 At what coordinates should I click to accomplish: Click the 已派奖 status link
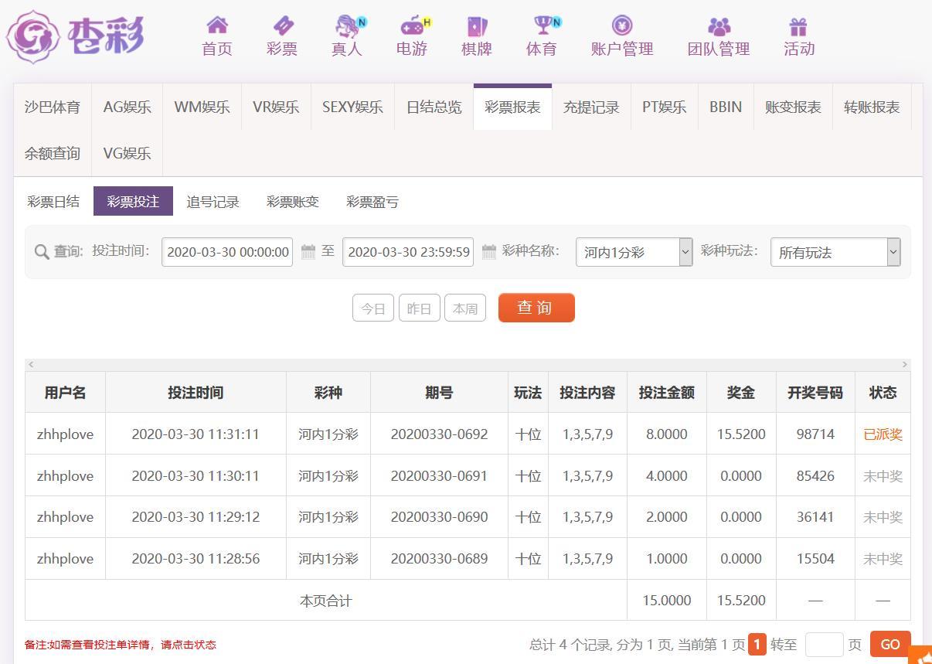click(x=883, y=434)
